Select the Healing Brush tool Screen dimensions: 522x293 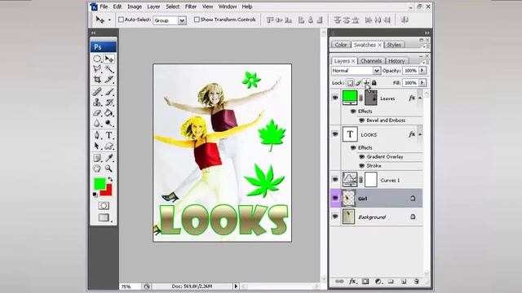97,92
